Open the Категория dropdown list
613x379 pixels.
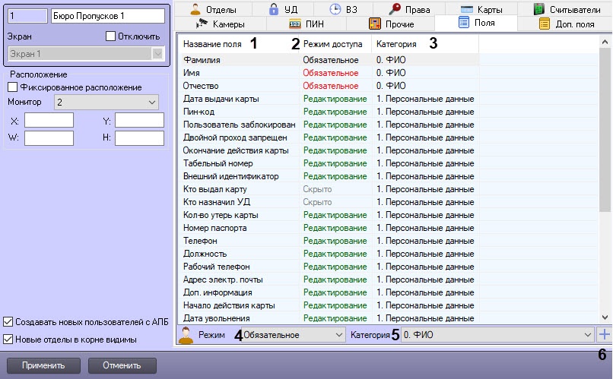tap(497, 334)
